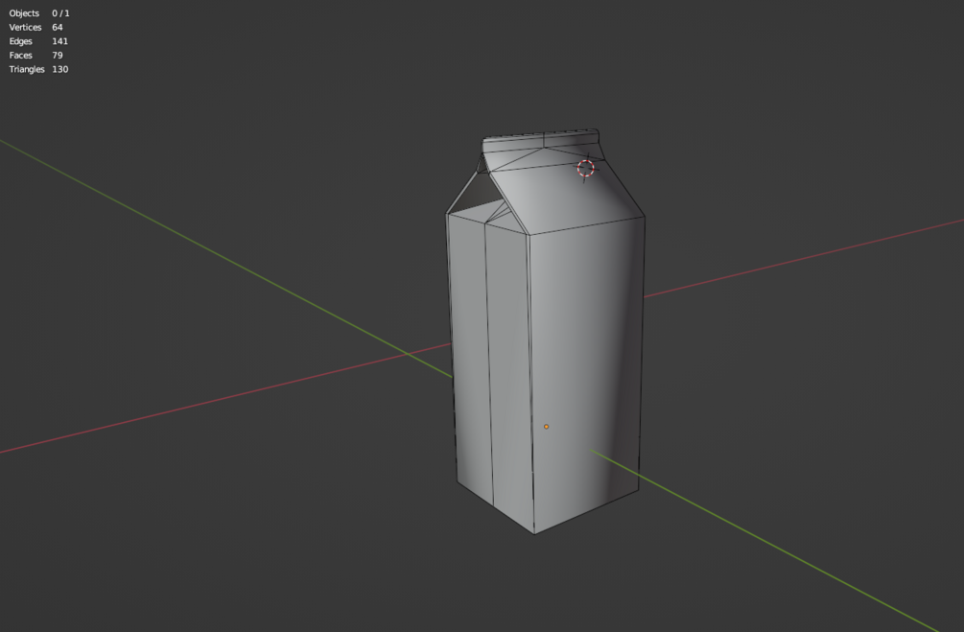Select the milk carton model
Image resolution: width=964 pixels, height=632 pixels.
coord(546,332)
